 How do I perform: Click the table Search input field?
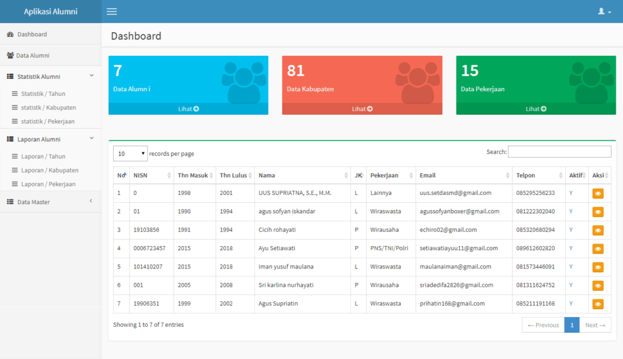559,152
